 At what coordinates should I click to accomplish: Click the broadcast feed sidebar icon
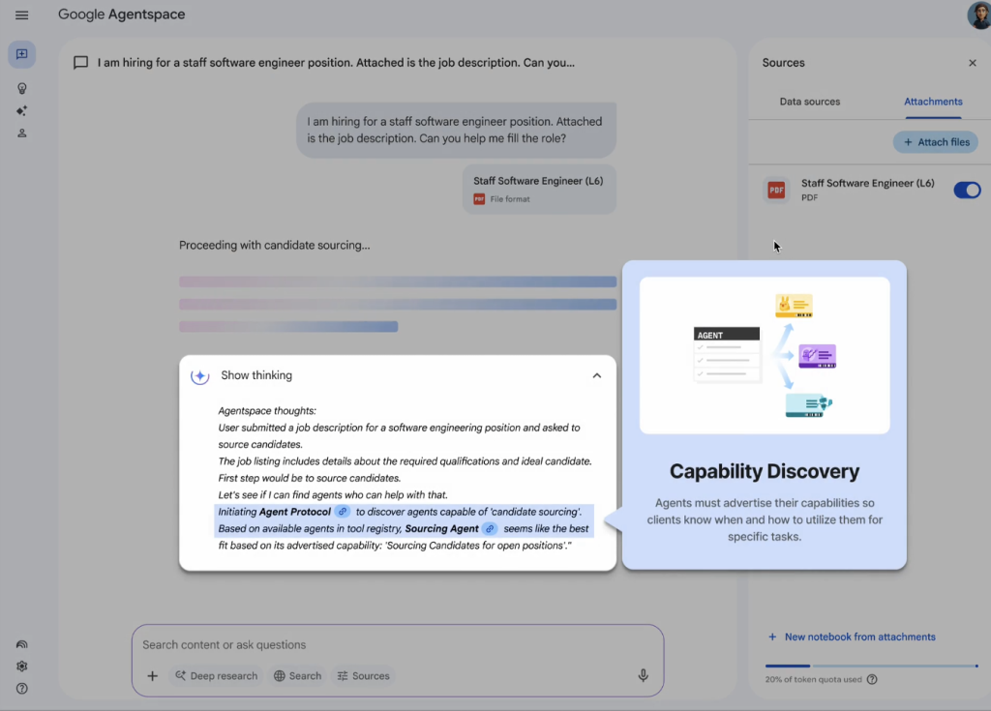click(x=21, y=644)
